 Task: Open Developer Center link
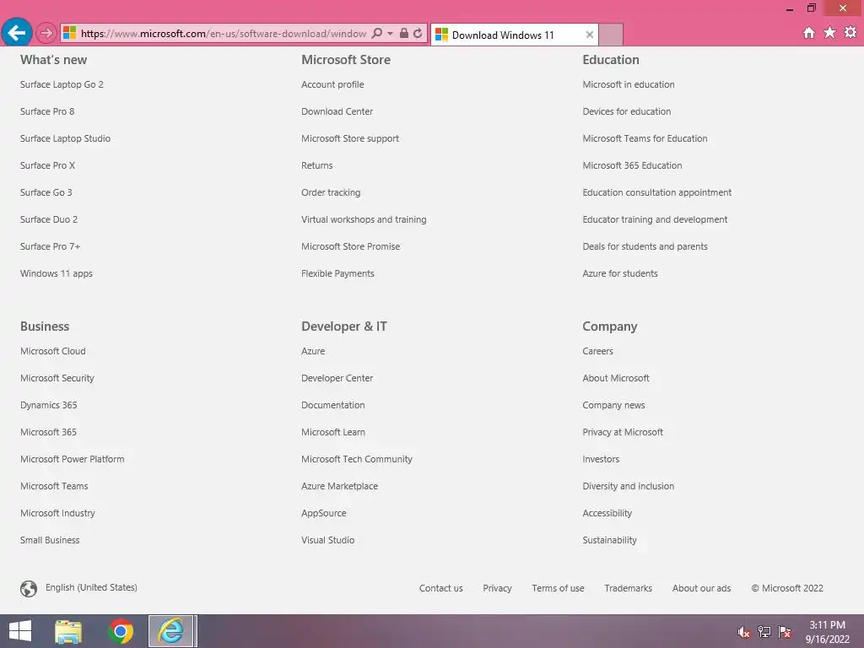click(337, 378)
